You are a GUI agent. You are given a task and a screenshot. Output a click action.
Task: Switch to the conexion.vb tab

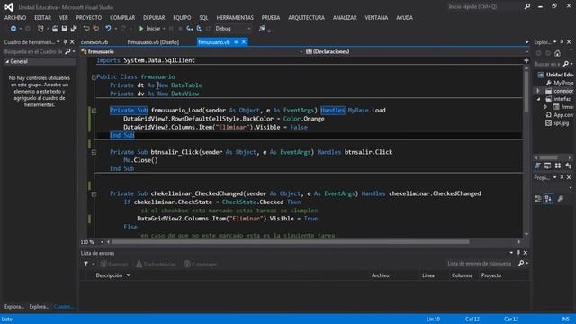click(x=94, y=42)
